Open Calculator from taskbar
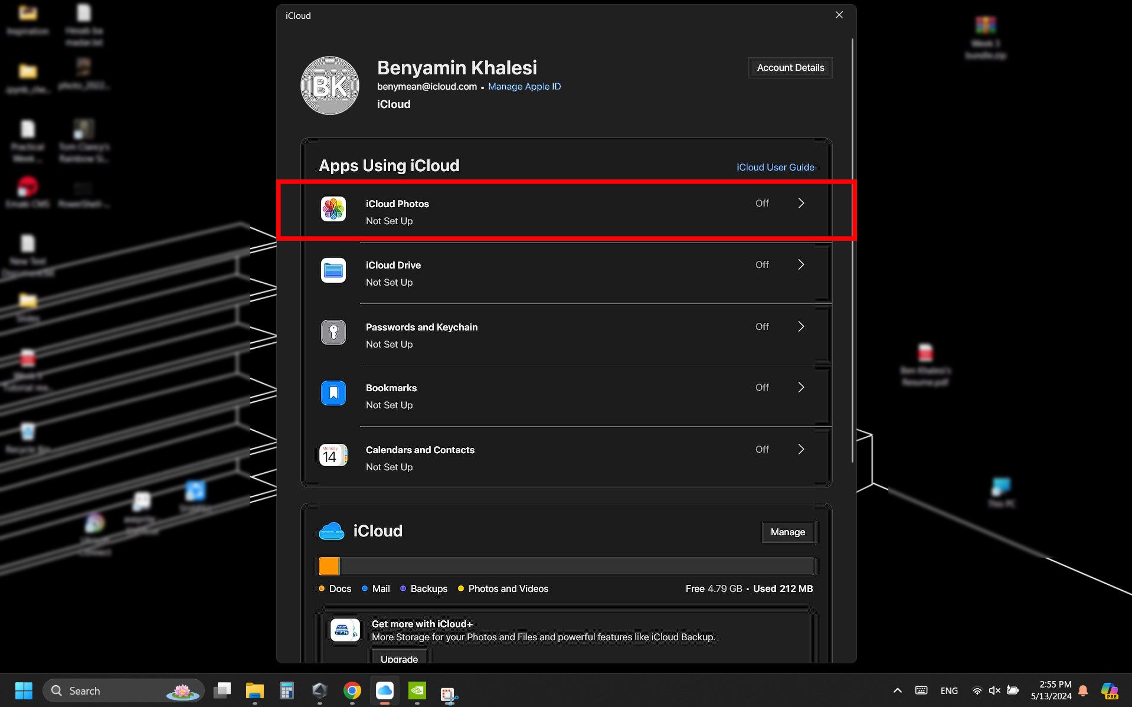 pos(287,690)
